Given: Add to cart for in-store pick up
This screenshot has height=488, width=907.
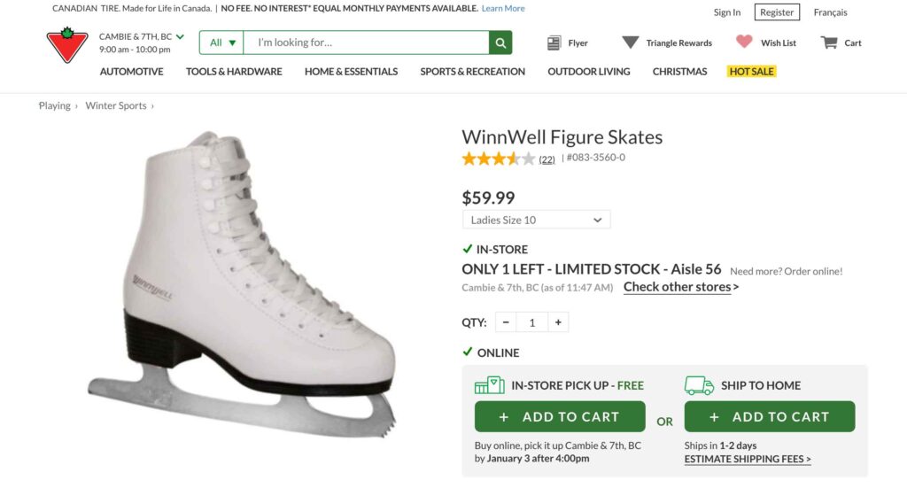Looking at the screenshot, I should 559,416.
